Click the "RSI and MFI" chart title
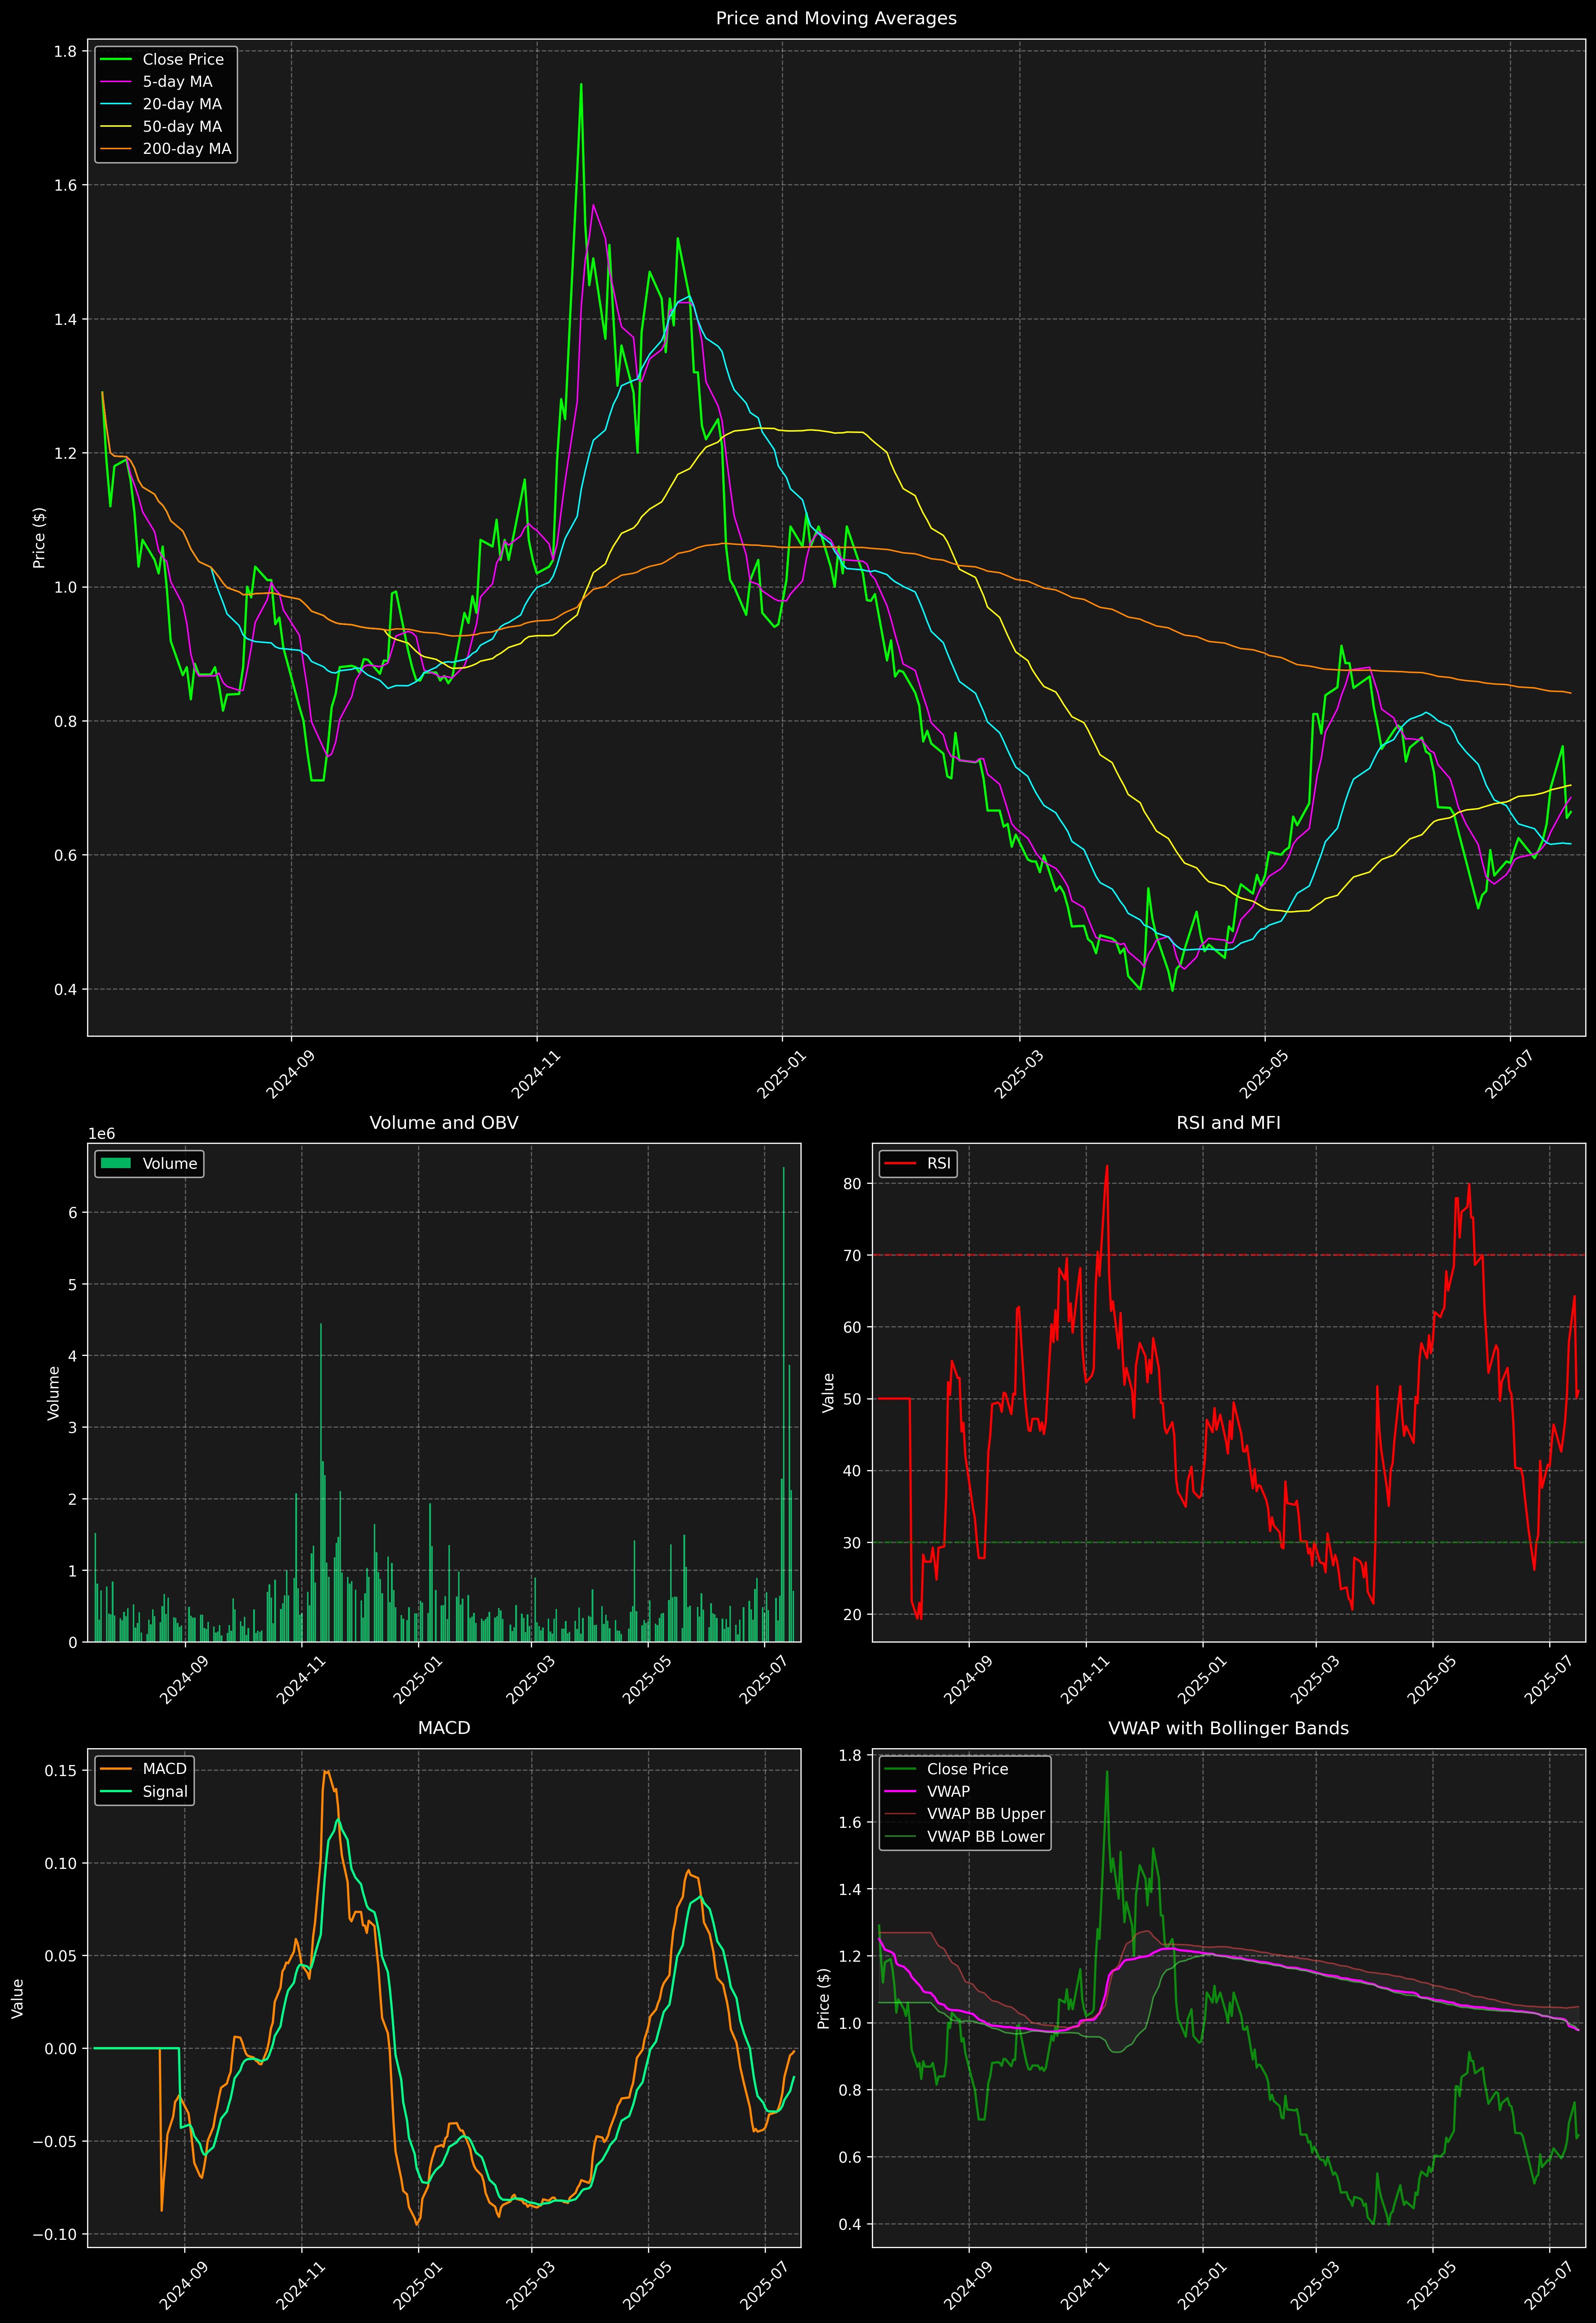The image size is (1596, 2323). point(1228,1122)
